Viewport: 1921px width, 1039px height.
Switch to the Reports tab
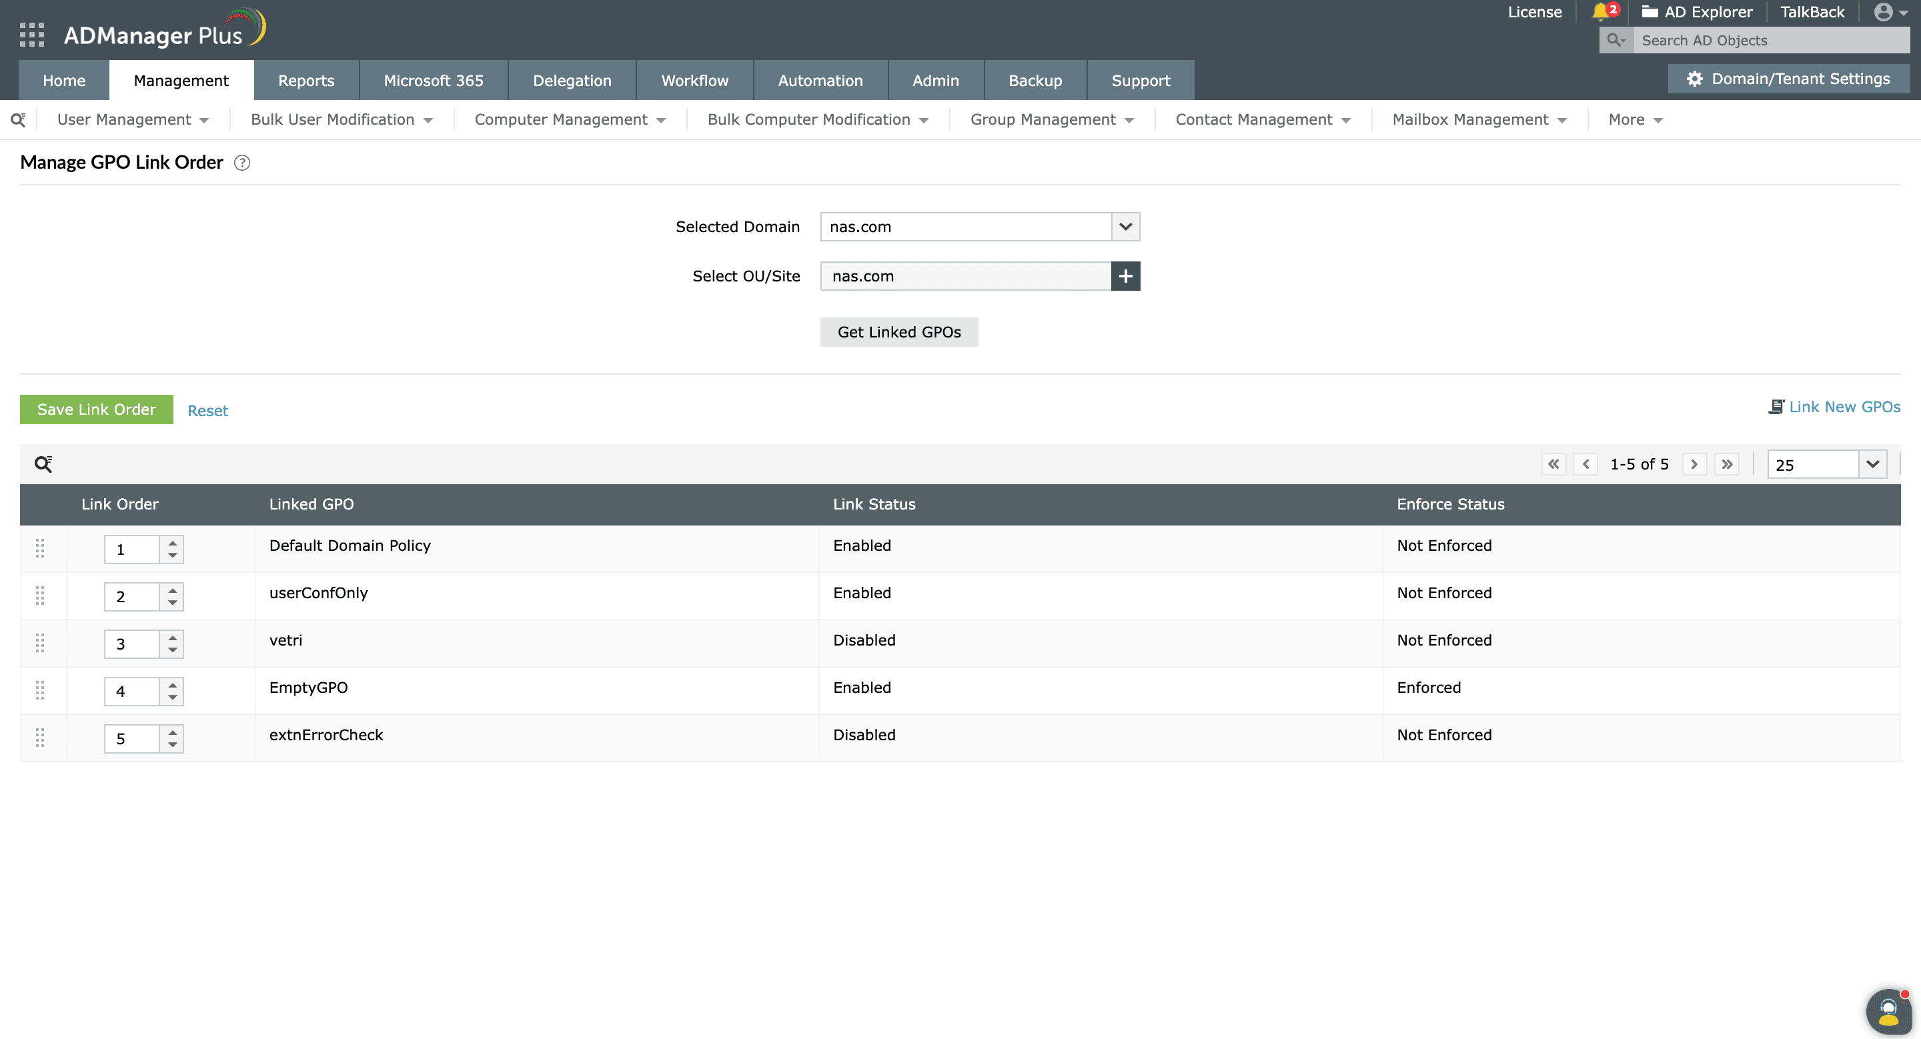point(305,80)
